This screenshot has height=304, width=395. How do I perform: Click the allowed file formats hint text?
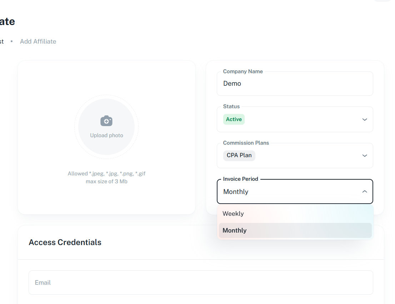[x=106, y=174]
